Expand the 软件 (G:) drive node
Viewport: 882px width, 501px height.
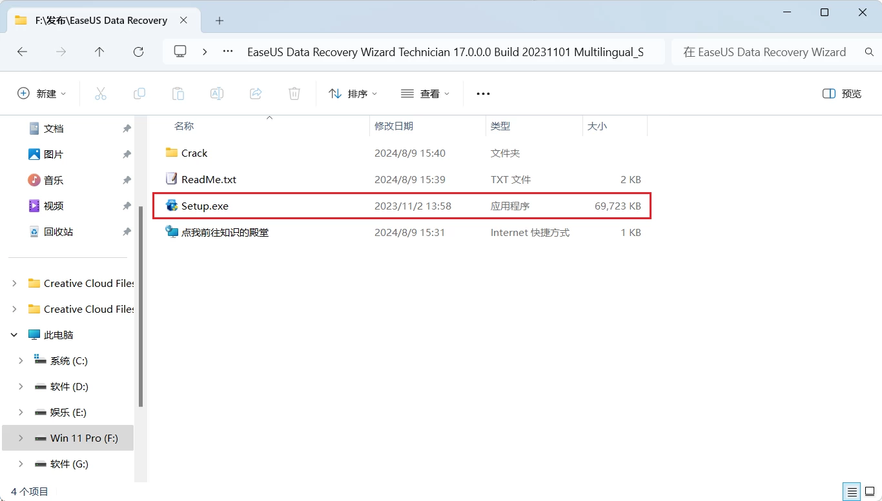pyautogui.click(x=21, y=464)
